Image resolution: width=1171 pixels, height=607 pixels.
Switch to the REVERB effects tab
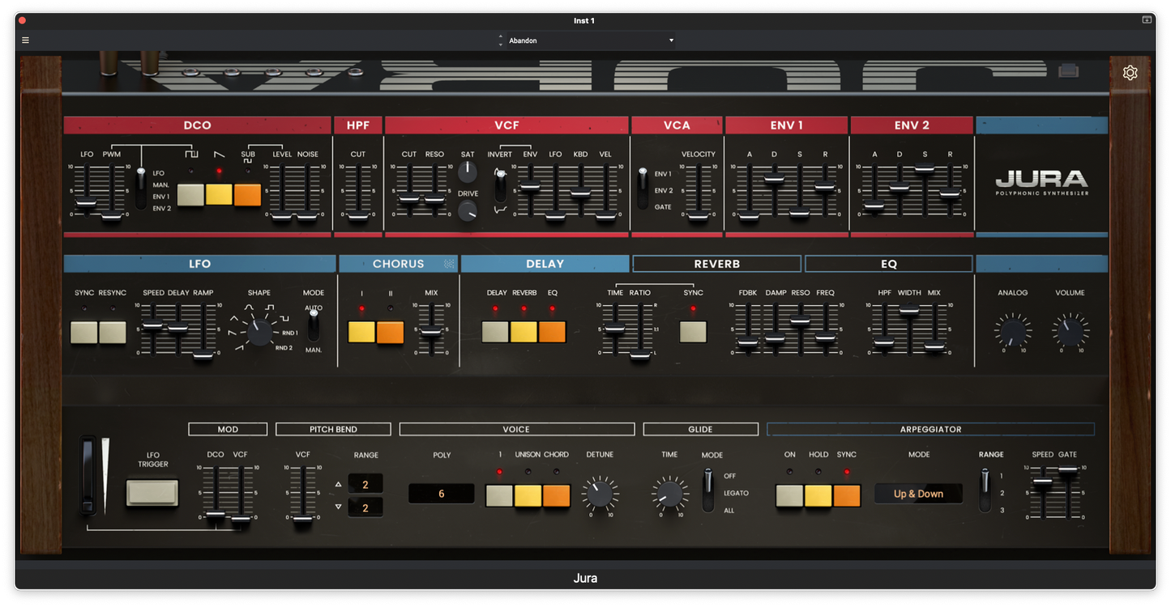(716, 264)
